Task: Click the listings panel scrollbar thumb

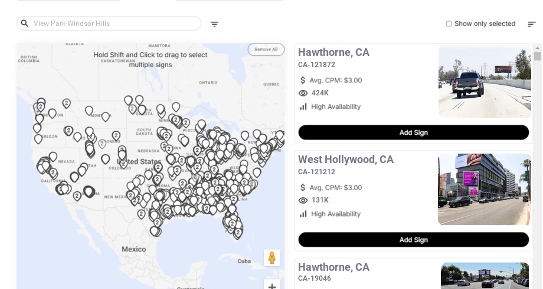Action: (537, 56)
